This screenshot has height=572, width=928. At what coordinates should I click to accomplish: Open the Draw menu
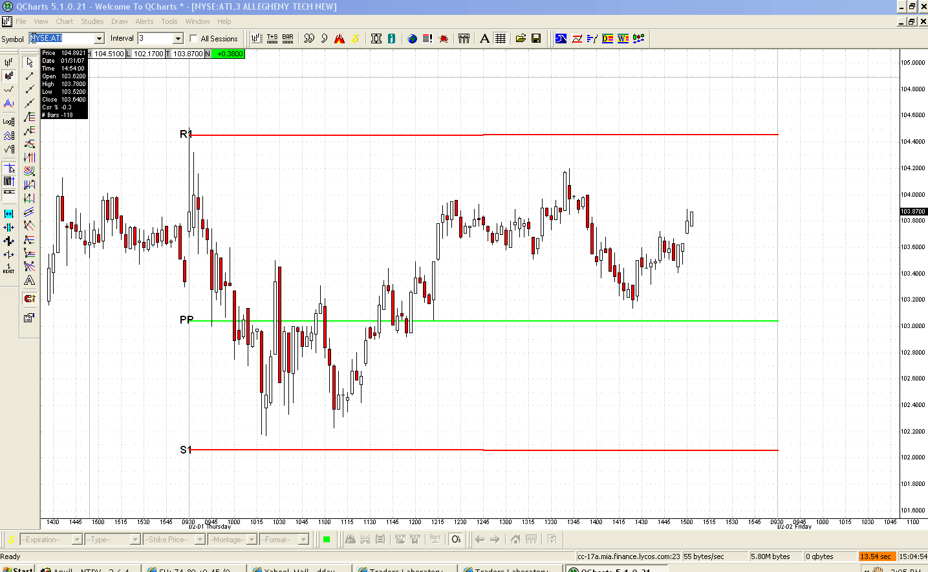pos(120,21)
